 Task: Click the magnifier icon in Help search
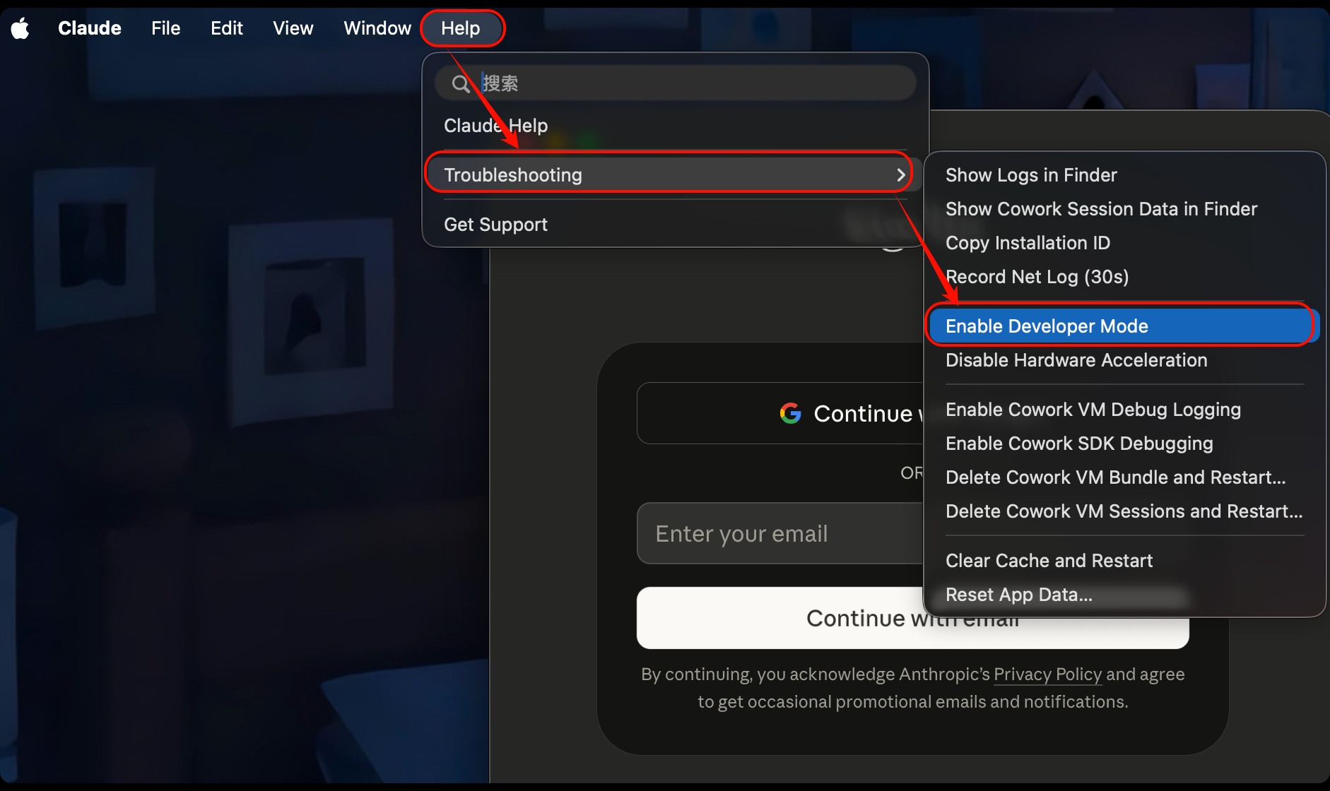(461, 84)
